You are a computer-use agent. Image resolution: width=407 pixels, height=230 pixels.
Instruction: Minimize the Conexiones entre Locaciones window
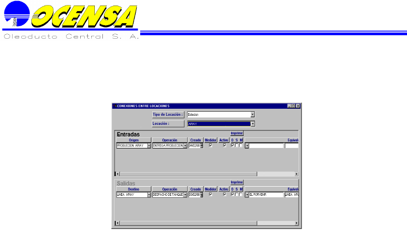pos(289,106)
